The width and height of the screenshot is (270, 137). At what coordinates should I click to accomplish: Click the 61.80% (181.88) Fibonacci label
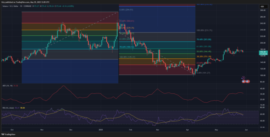point(204,46)
